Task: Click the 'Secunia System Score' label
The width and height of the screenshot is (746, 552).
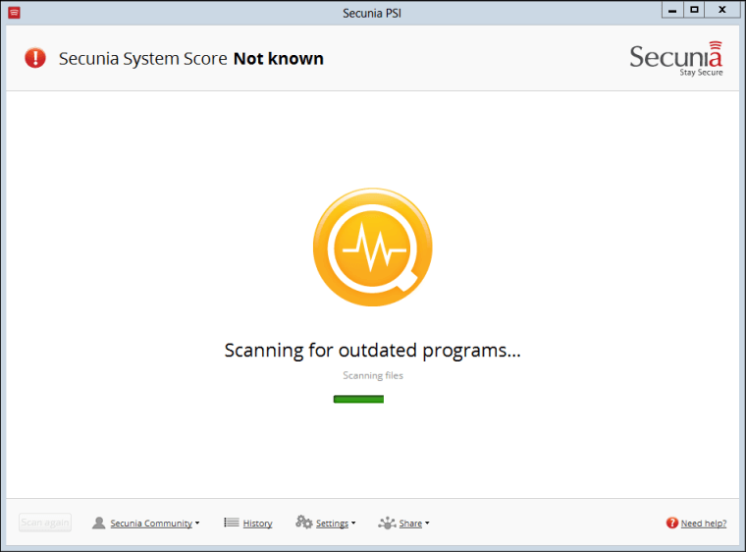Action: pyautogui.click(x=142, y=59)
